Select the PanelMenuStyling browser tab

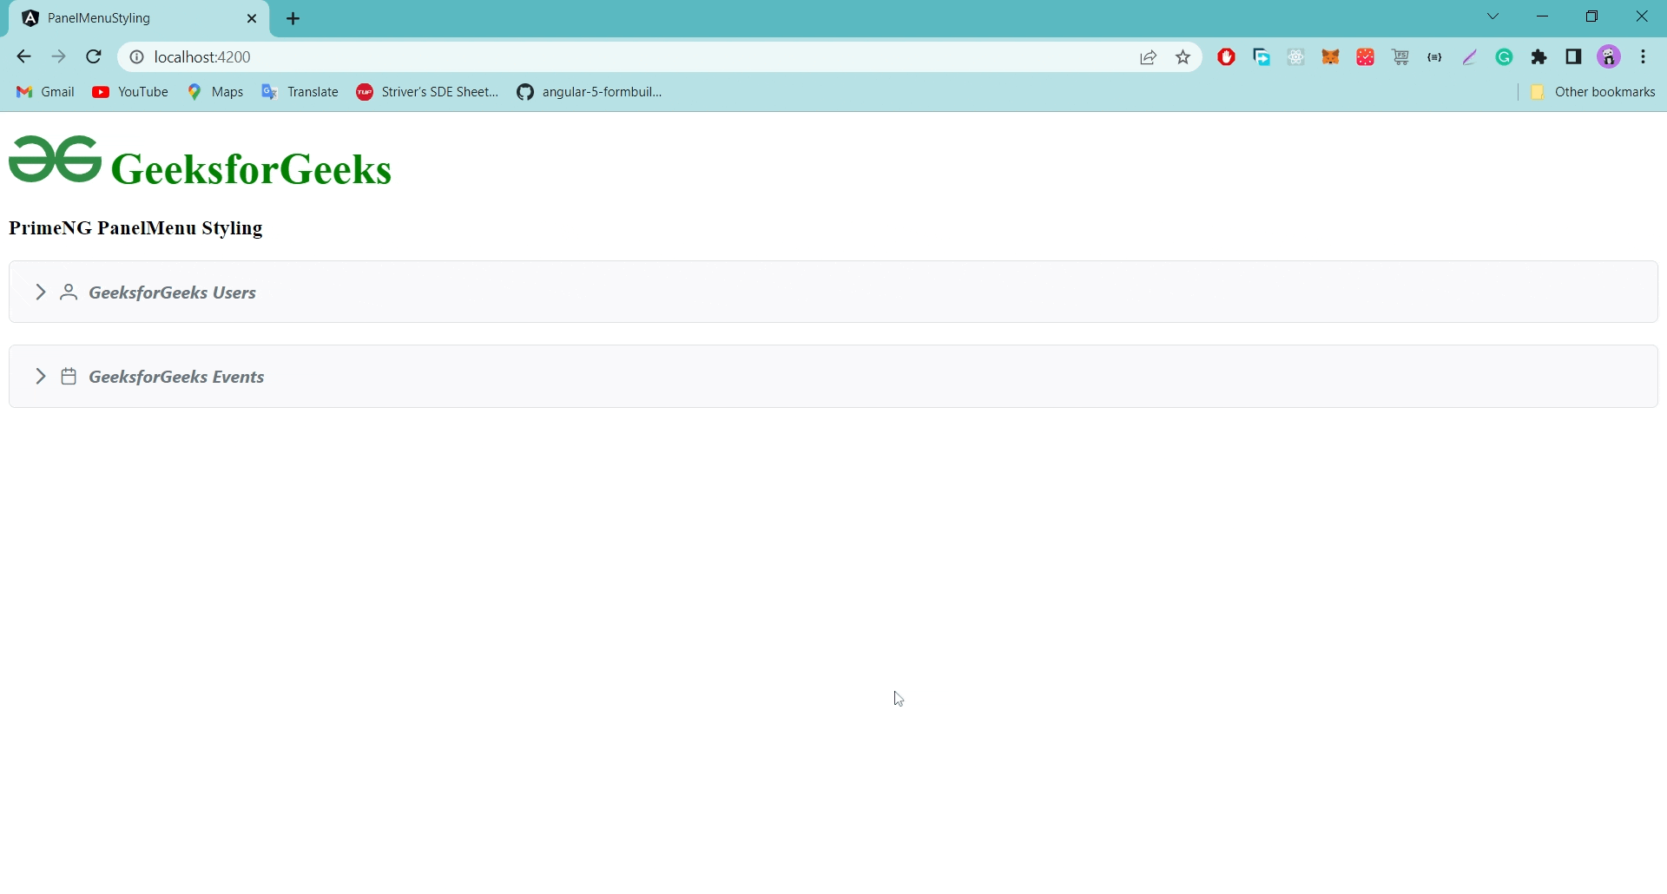click(x=139, y=18)
